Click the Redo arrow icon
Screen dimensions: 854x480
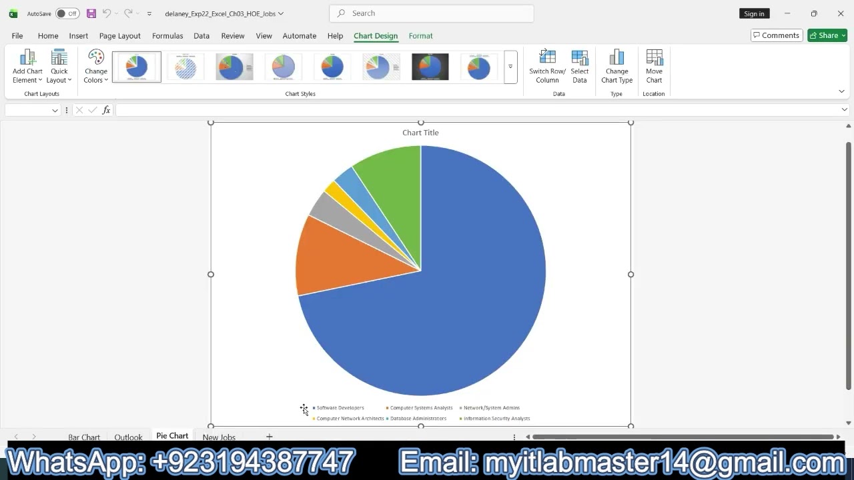tap(128, 13)
